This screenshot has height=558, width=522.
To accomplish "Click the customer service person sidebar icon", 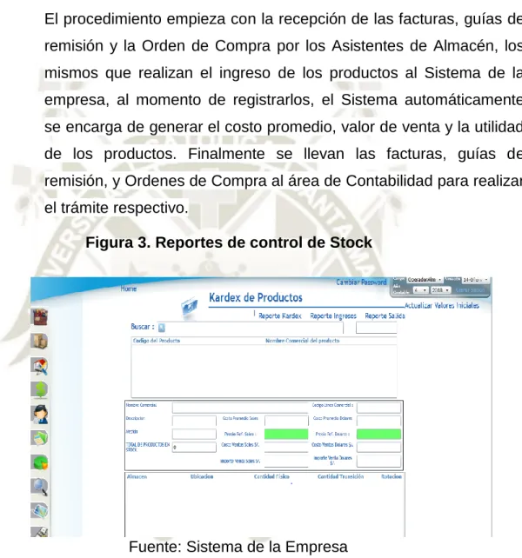I will point(39,415).
